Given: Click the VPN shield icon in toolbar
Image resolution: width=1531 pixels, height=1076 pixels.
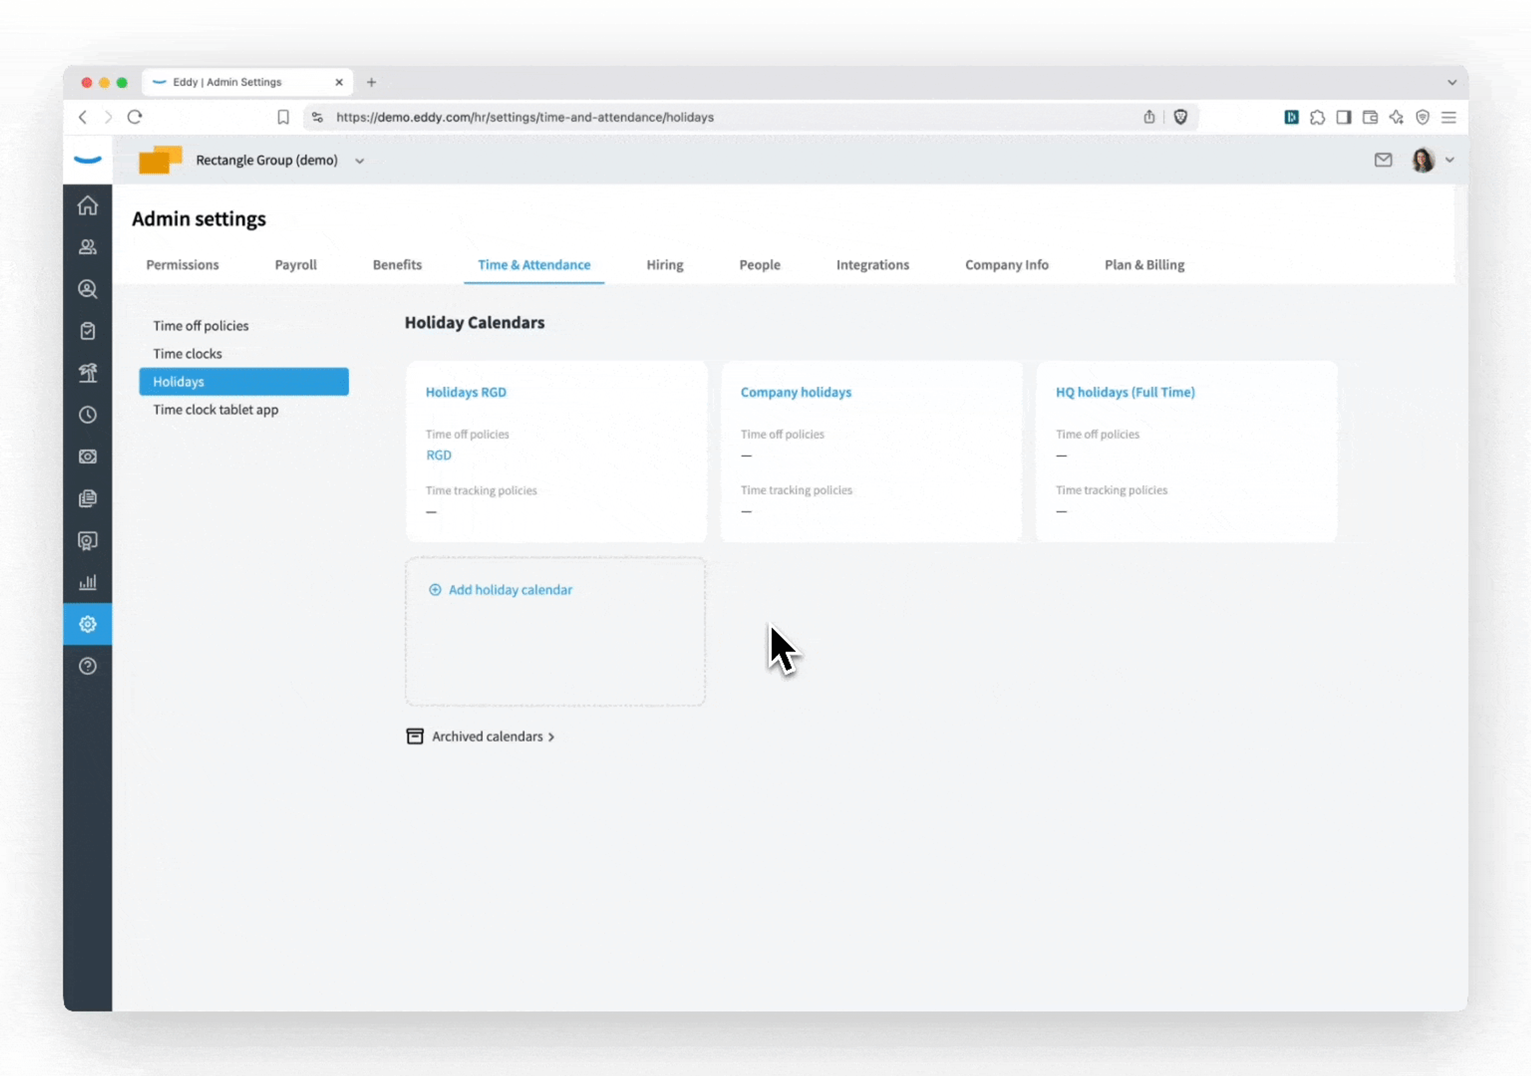Looking at the screenshot, I should tap(1422, 117).
